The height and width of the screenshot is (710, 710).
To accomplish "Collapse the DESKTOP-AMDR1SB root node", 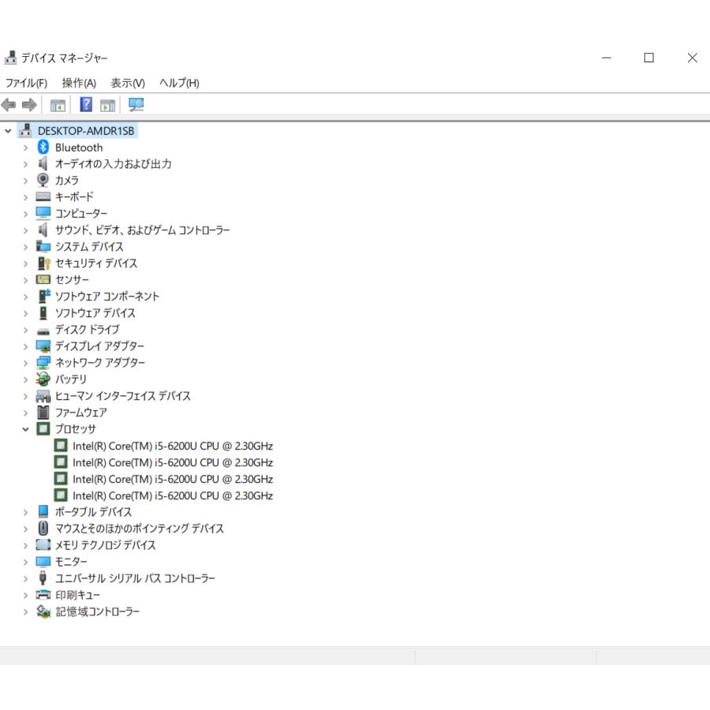I will (8, 131).
